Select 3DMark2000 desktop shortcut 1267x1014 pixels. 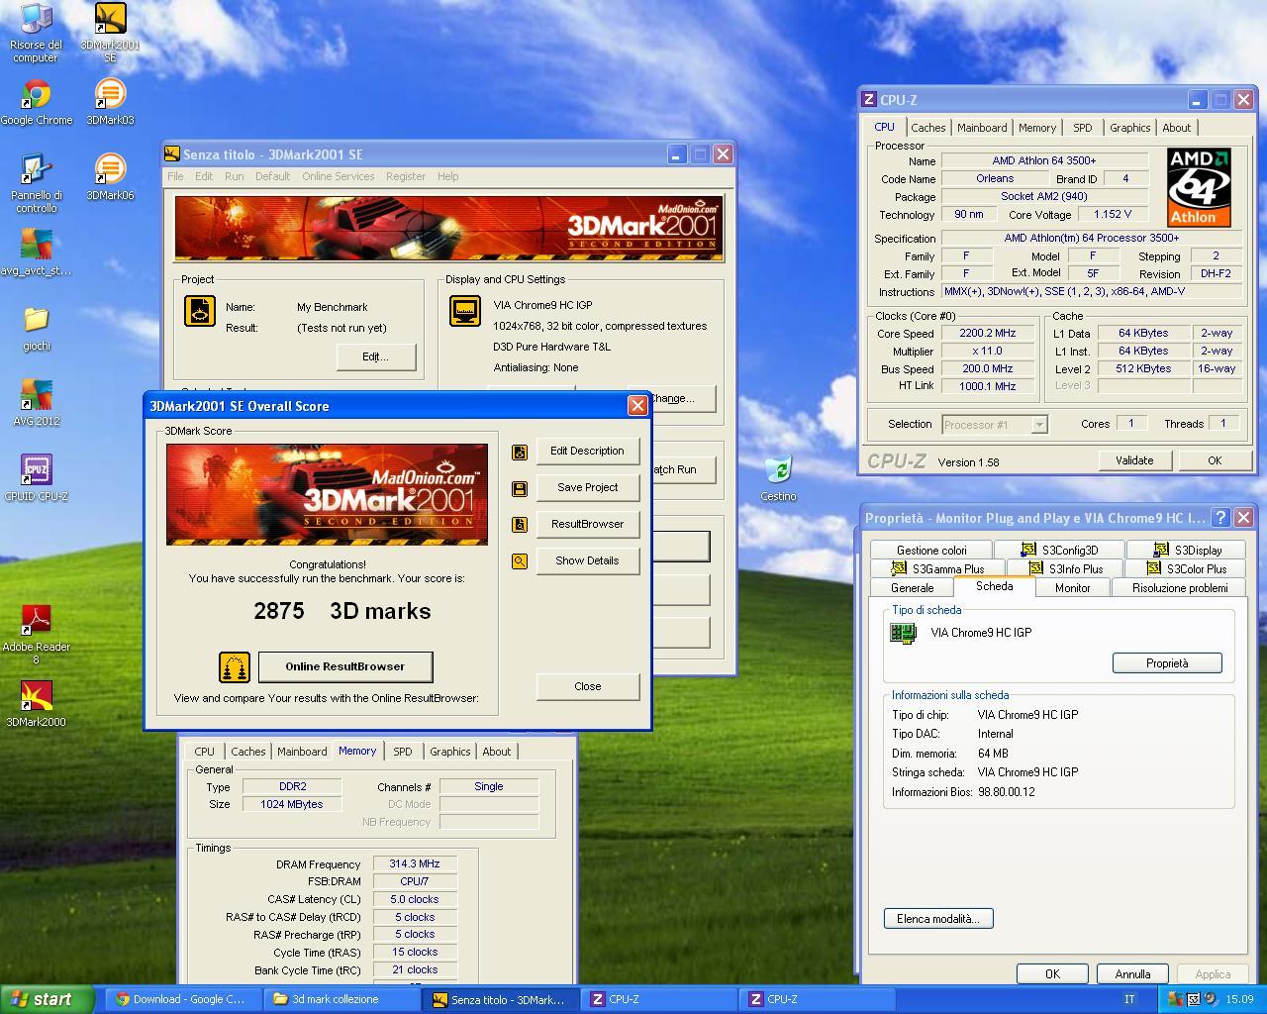[x=36, y=704]
